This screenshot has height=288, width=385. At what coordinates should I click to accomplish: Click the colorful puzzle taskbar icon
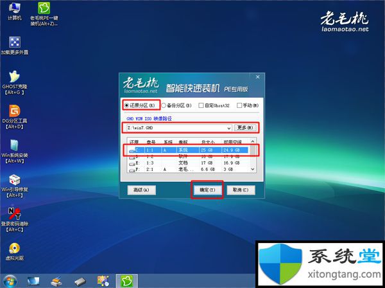103,281
